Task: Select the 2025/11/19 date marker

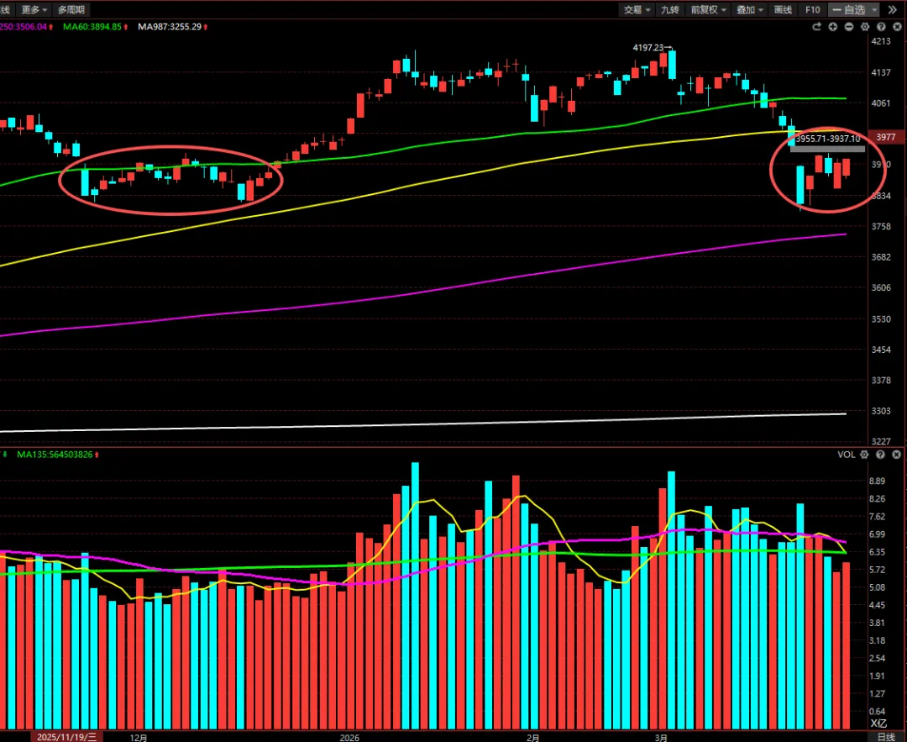Action: 67,737
